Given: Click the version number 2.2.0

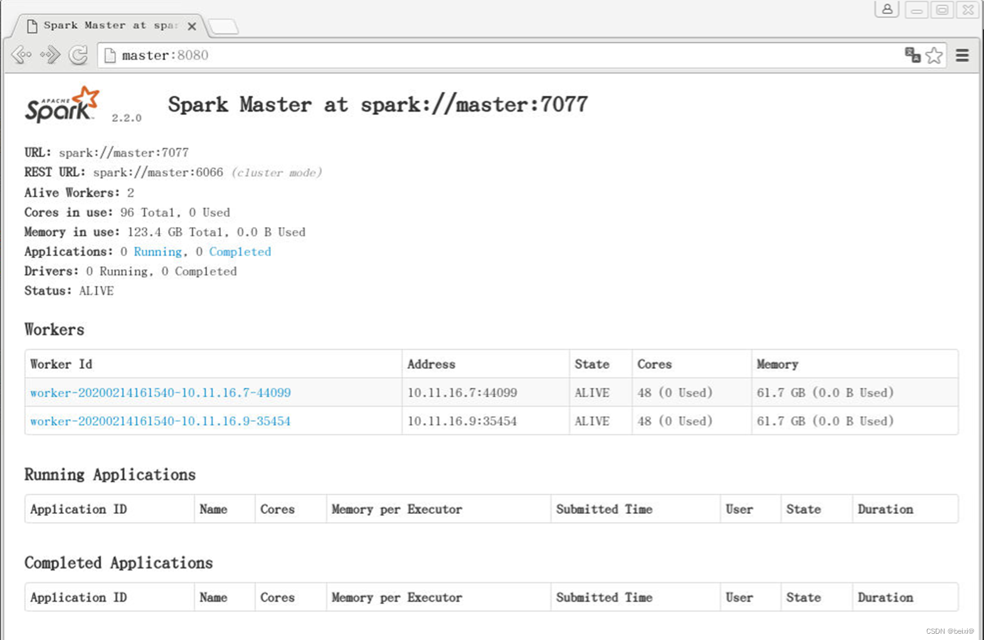Looking at the screenshot, I should point(127,118).
